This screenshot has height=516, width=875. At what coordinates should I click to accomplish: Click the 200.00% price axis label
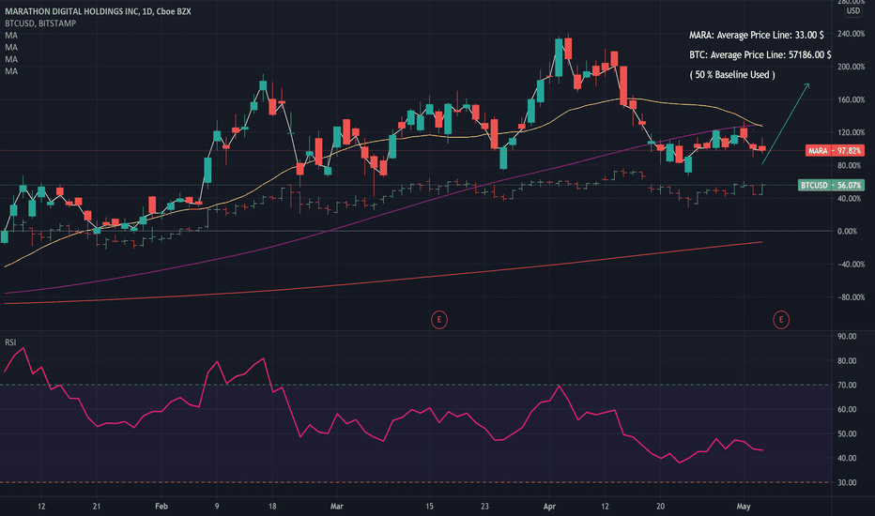pos(851,67)
